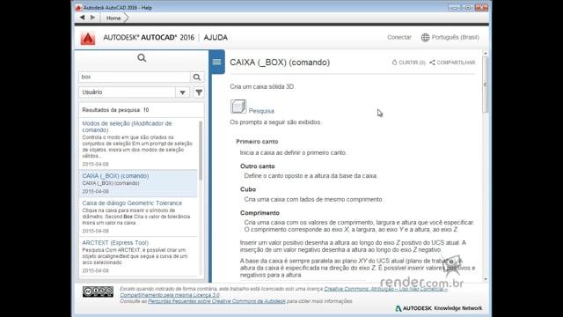Run search with the magnifier button
The image size is (563, 317).
pos(197,77)
